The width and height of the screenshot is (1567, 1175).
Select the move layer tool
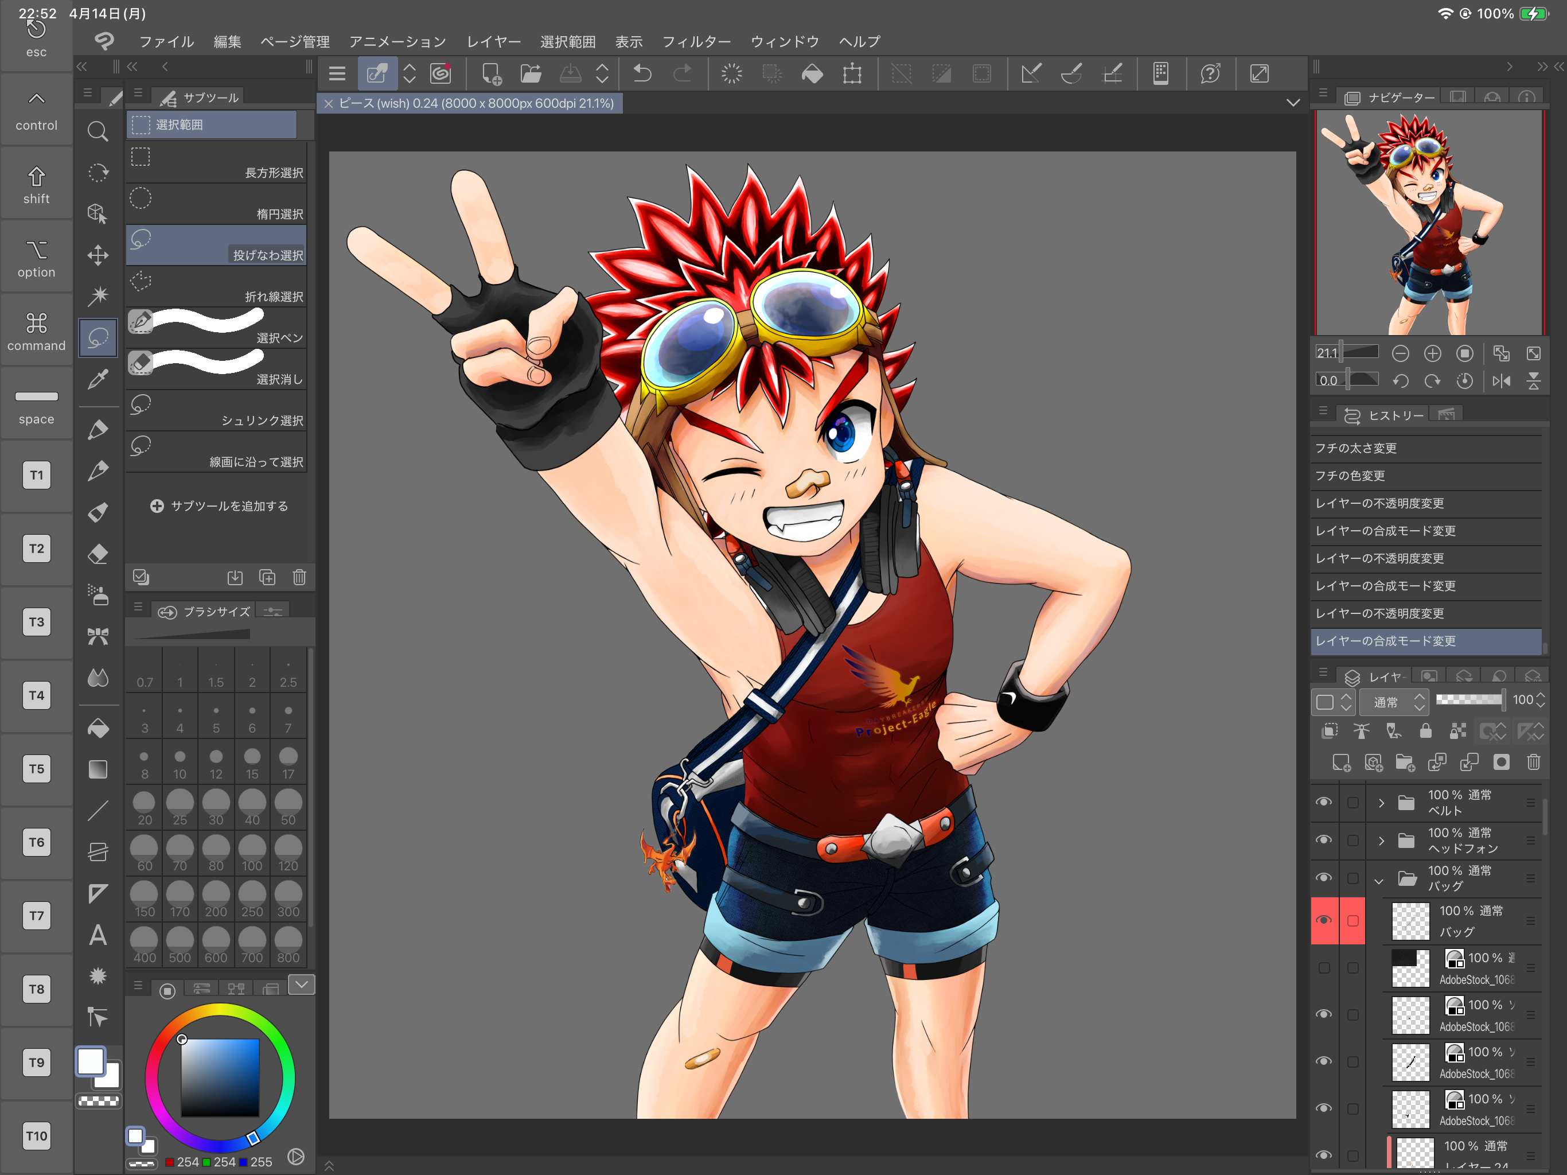point(98,255)
